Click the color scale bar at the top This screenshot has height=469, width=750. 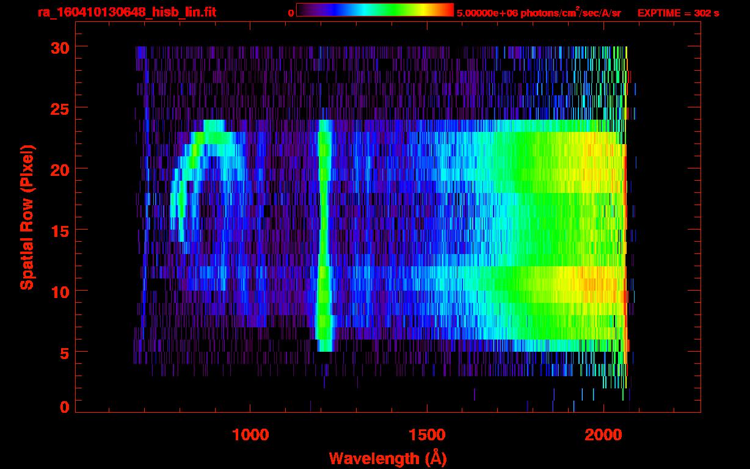(374, 10)
